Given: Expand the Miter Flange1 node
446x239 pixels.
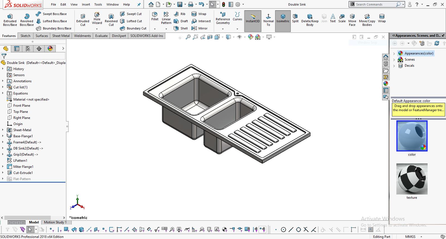Looking at the screenshot, I should click(x=3, y=166).
